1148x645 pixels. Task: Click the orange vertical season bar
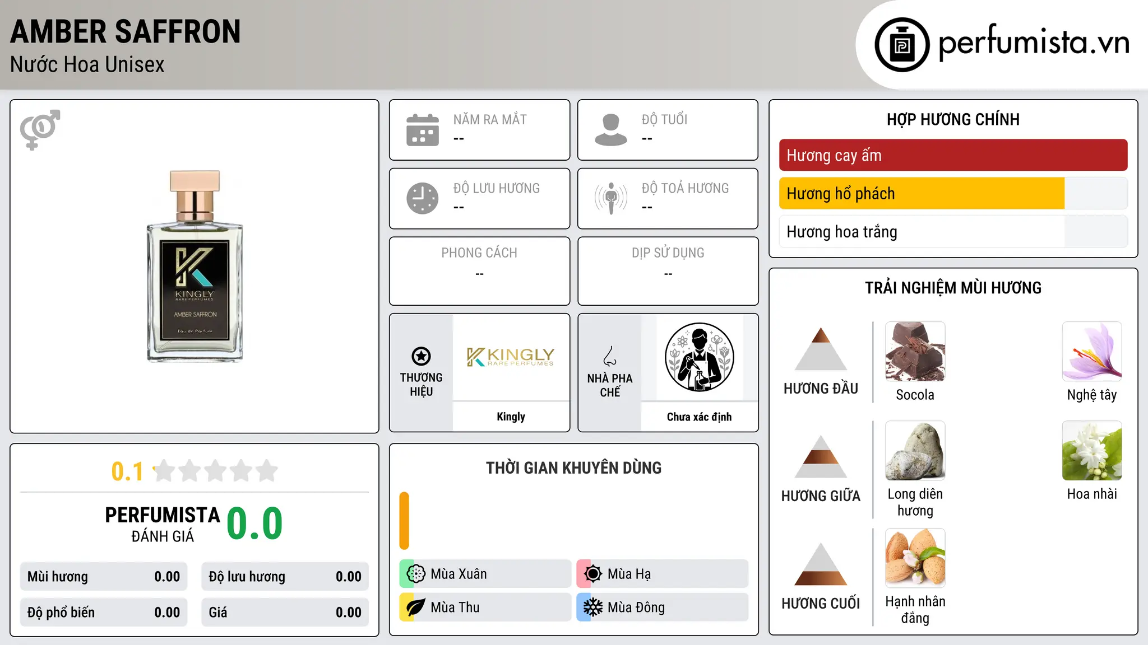(x=404, y=521)
